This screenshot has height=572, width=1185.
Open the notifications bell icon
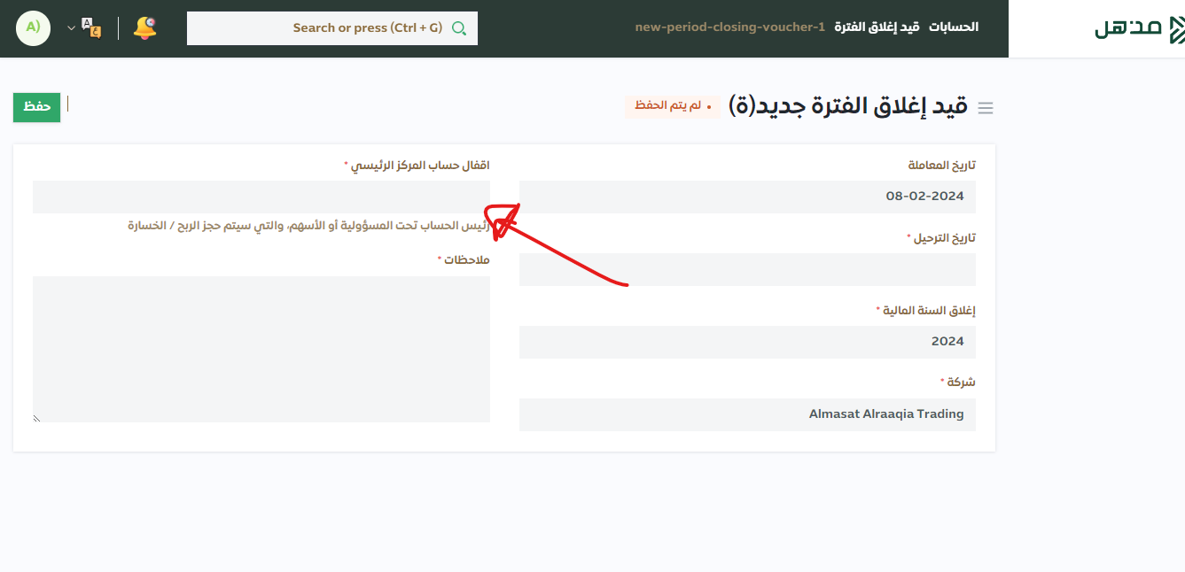point(144,27)
